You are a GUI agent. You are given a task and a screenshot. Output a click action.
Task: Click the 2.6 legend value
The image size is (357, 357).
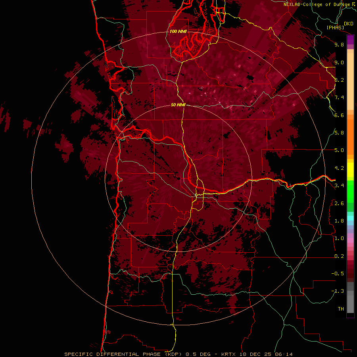(339, 203)
